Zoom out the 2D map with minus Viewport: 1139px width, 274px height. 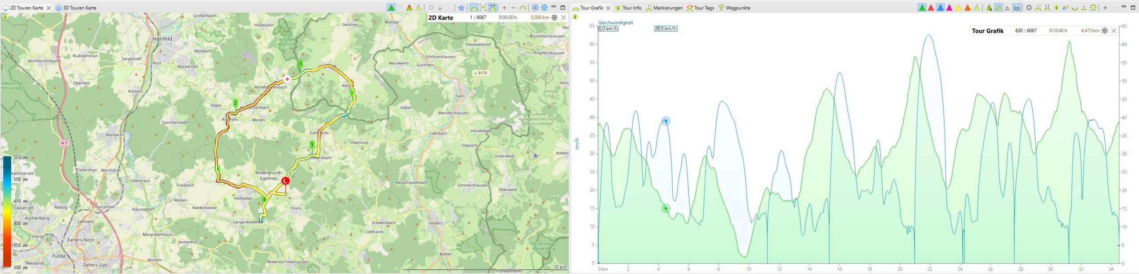pos(513,8)
